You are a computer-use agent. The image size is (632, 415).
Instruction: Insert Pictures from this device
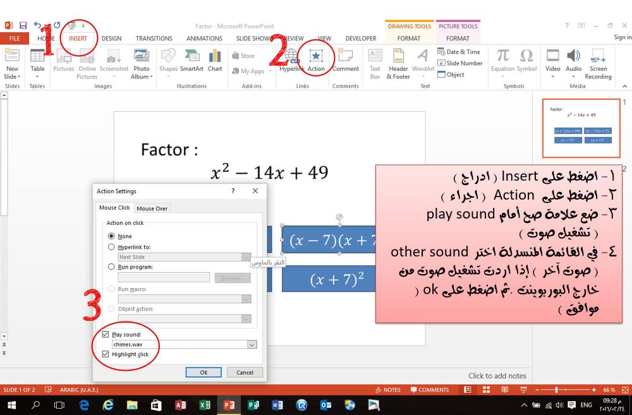tap(64, 60)
